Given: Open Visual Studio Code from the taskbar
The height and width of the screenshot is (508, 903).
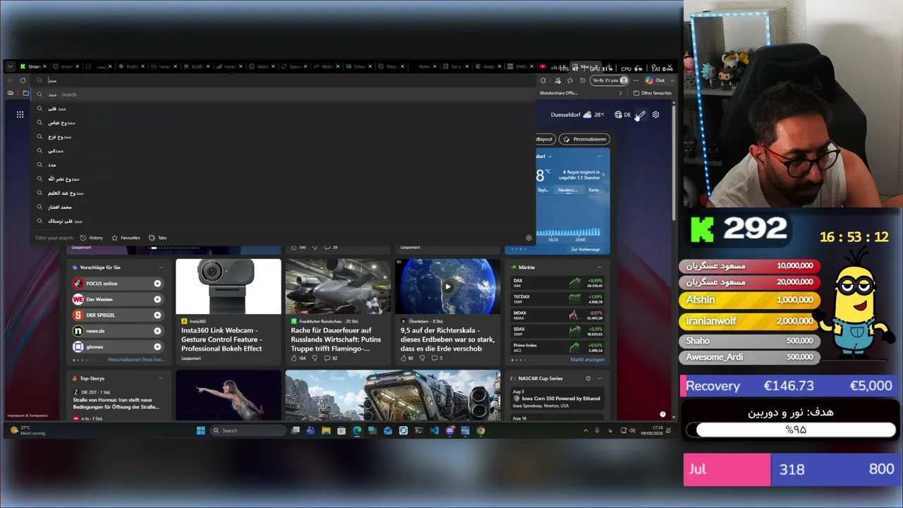Looking at the screenshot, I should coord(434,430).
